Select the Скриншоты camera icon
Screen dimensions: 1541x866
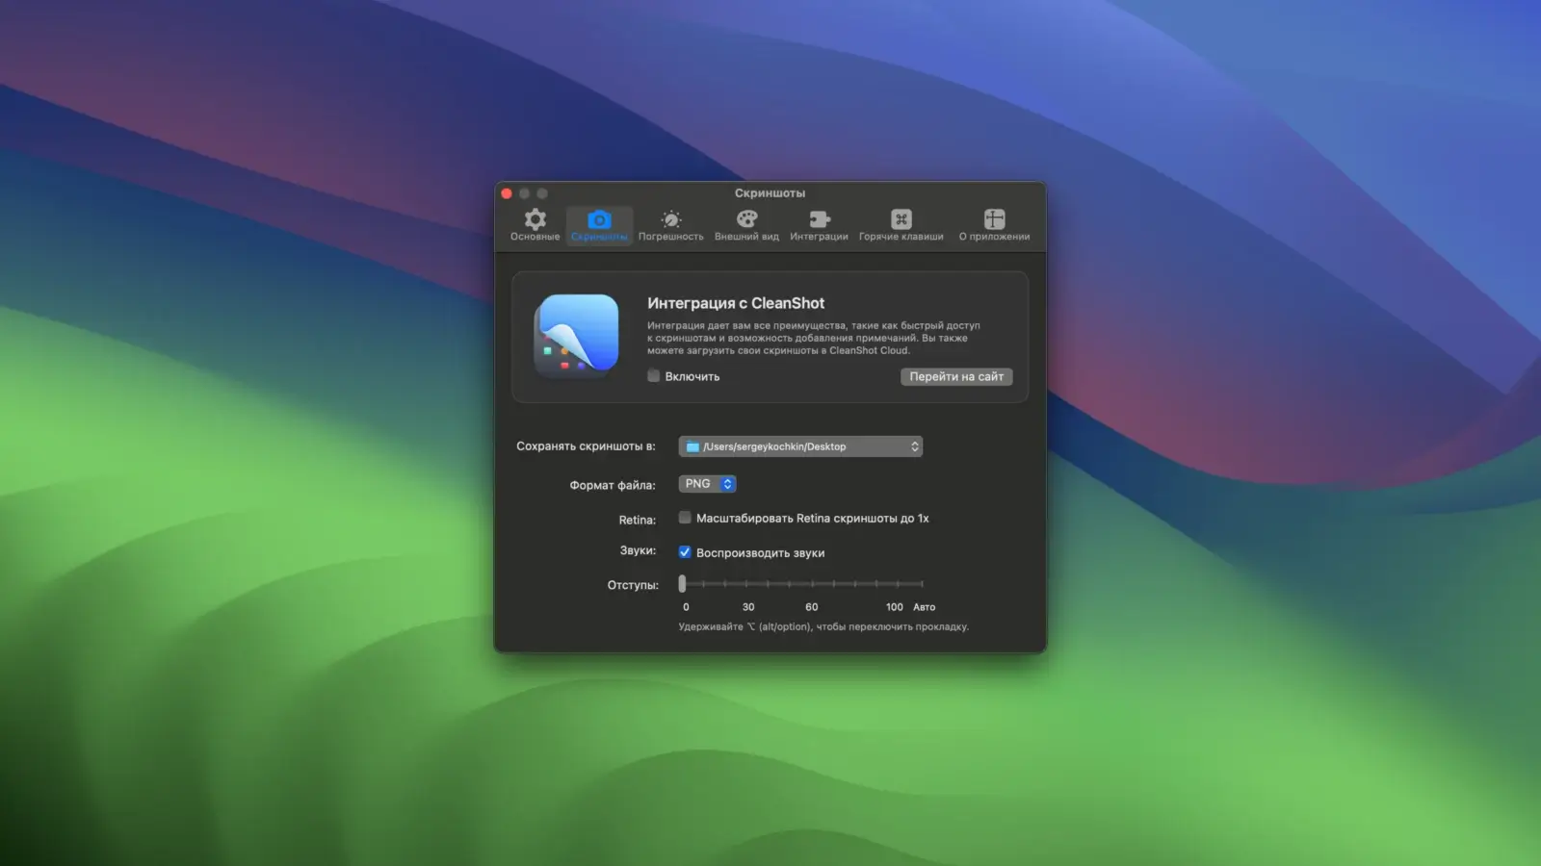(599, 220)
